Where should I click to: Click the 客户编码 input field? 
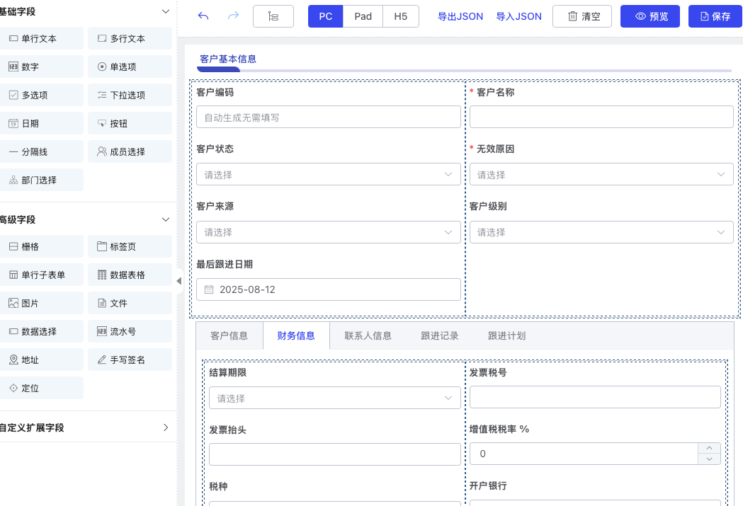(x=329, y=117)
